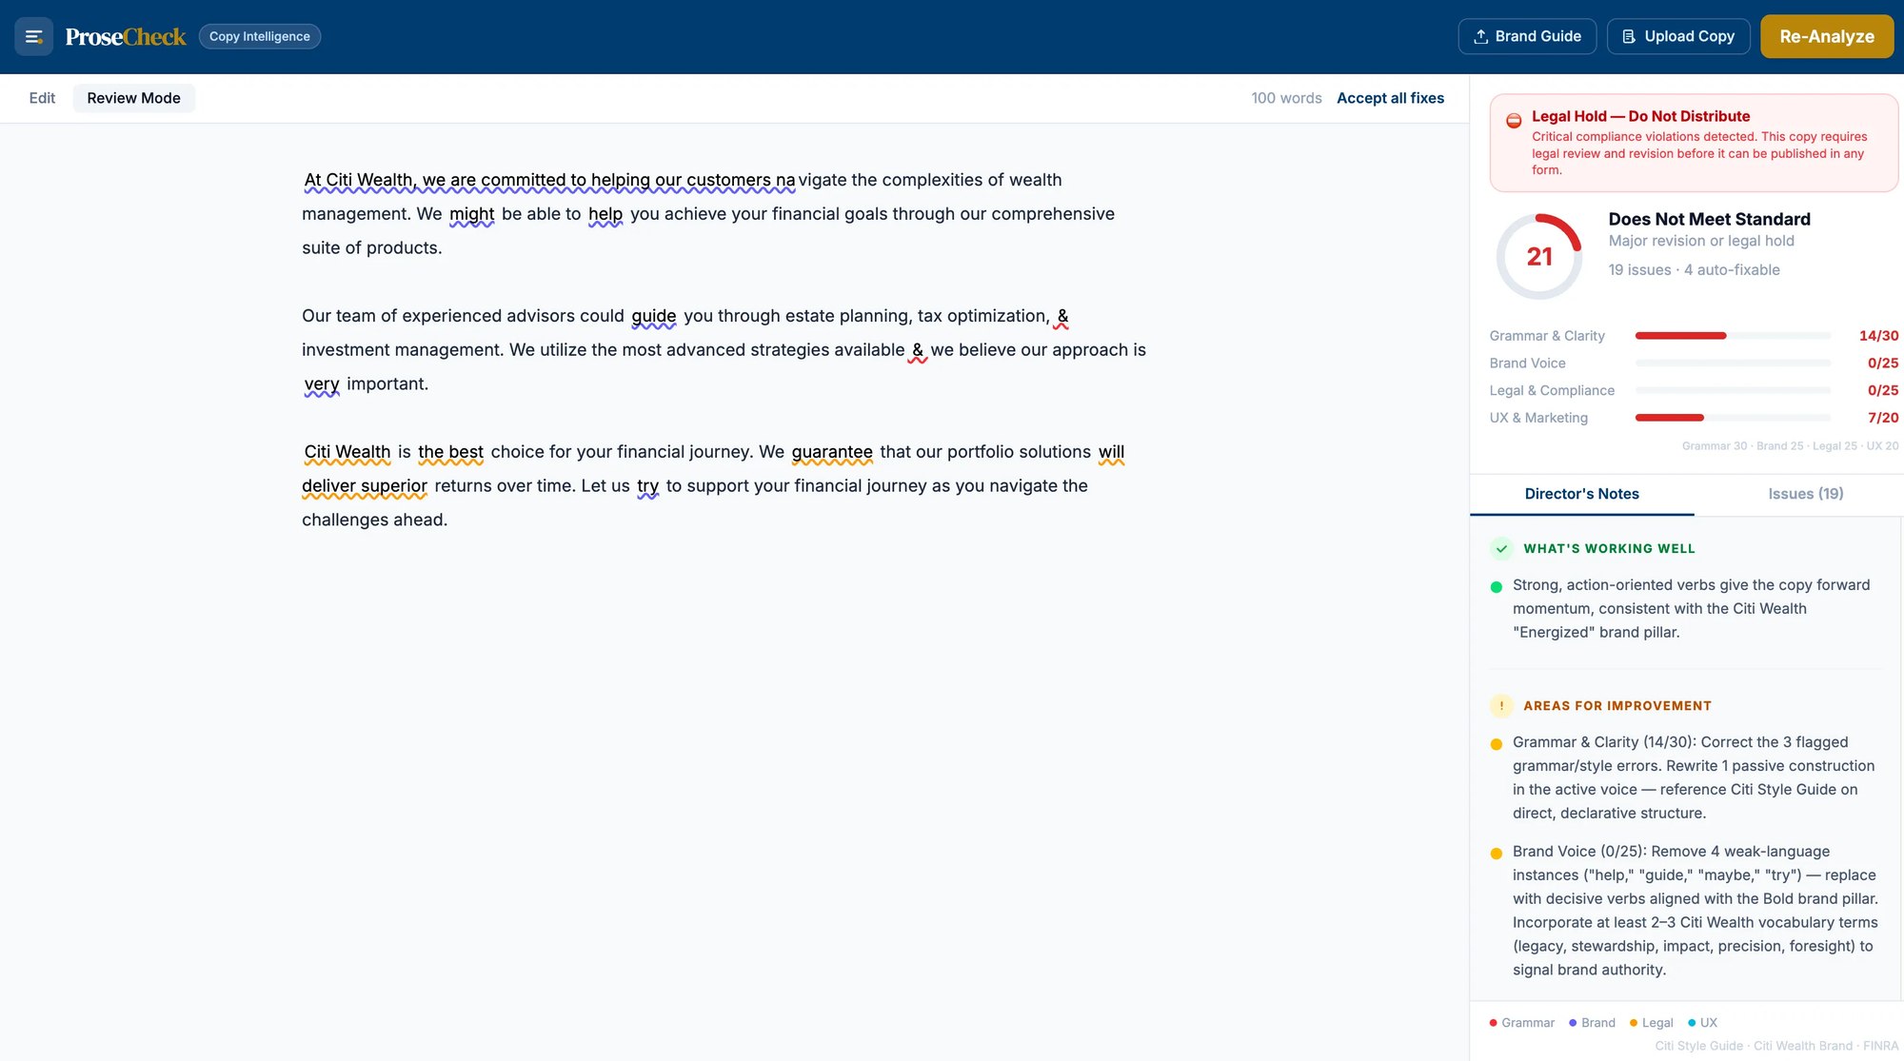Click flagged "Citi Wealth" in third paragraph

click(347, 452)
